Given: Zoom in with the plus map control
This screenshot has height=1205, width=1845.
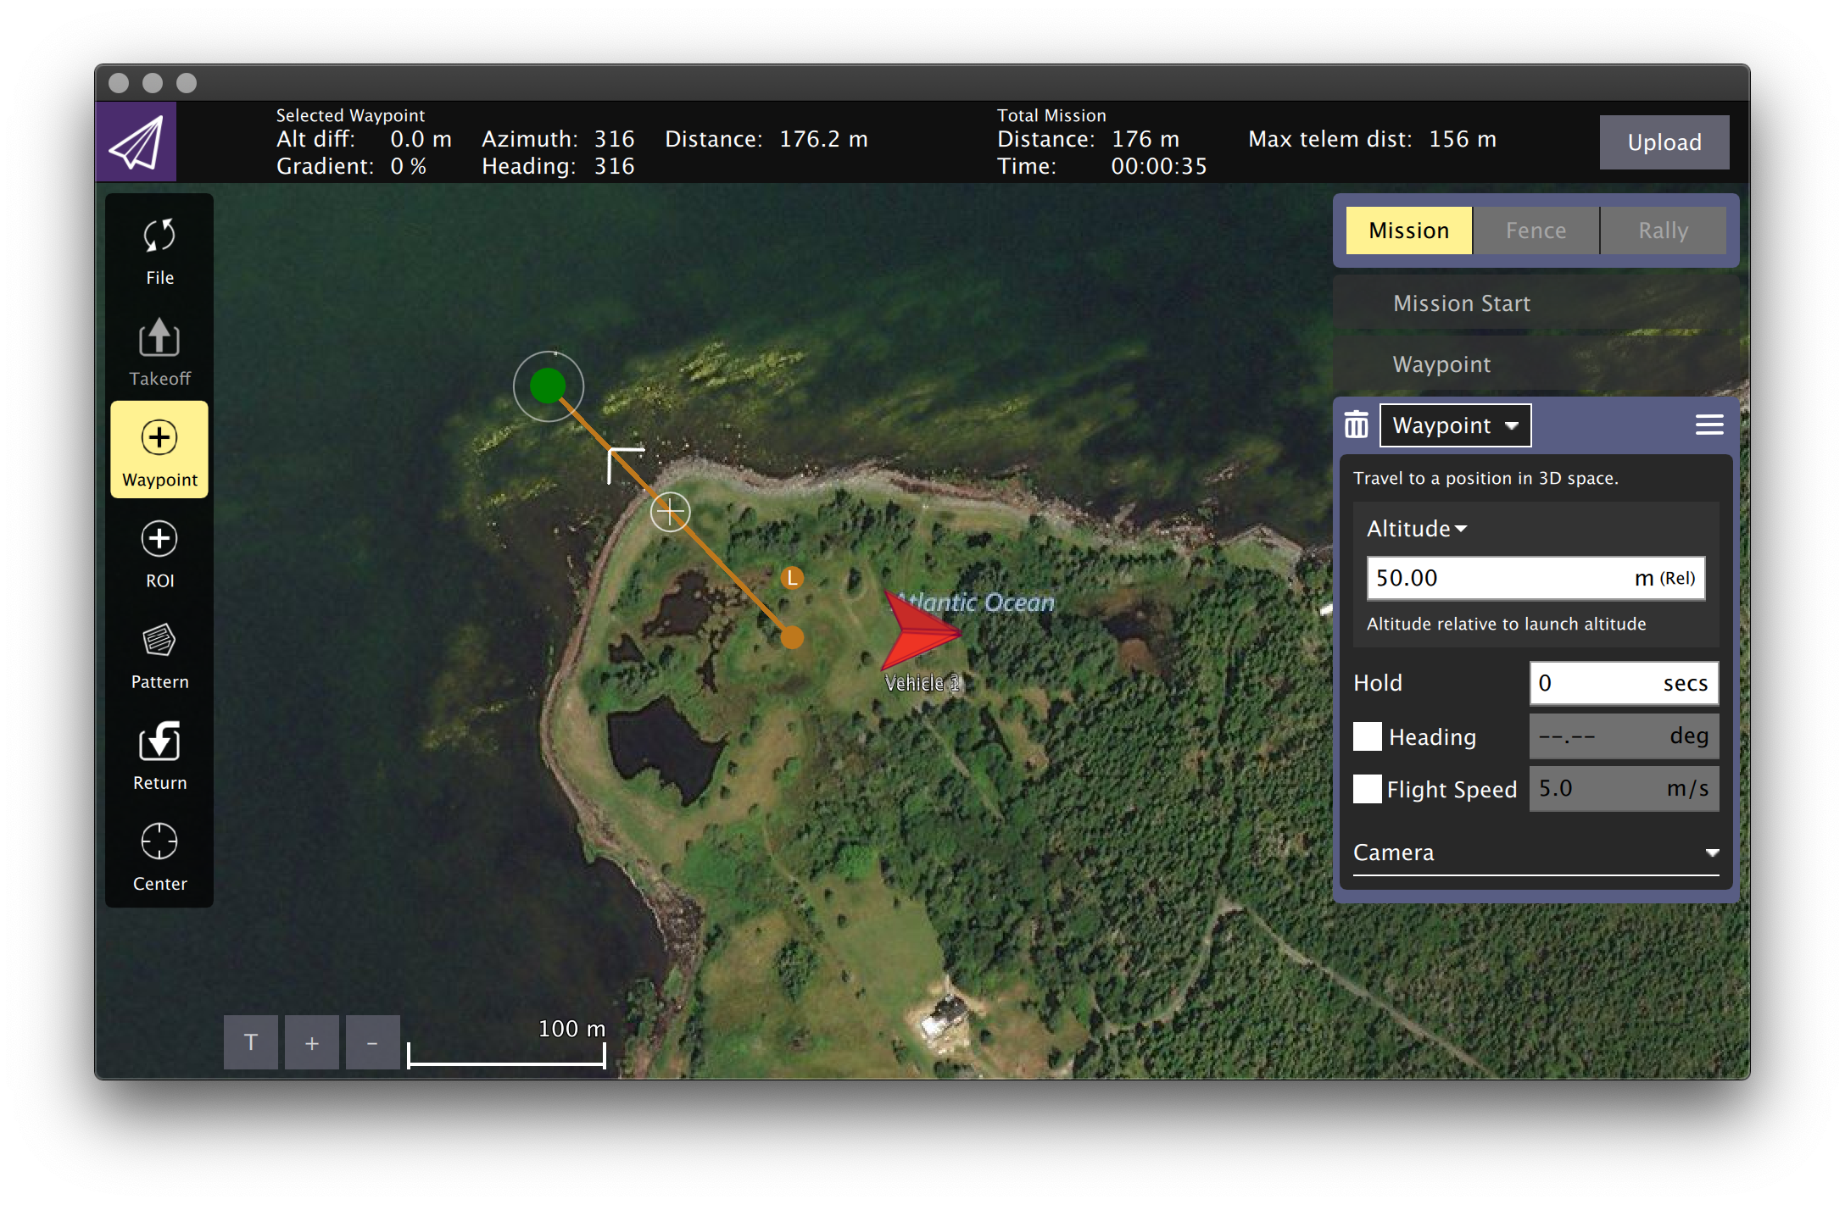Looking at the screenshot, I should coord(311,1042).
